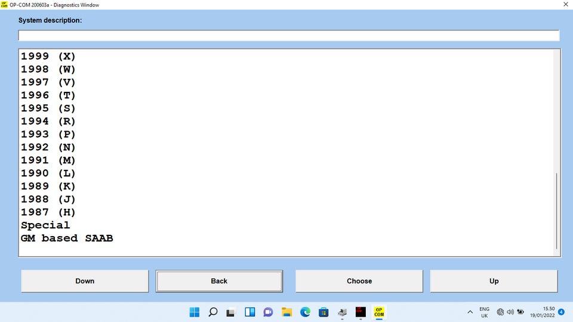
Task: Open the volume tray icon
Action: [510, 312]
